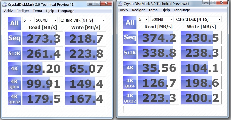Screen dimensions: 231x120
Task: Open the Arkiv menu in the left window
Action: pos(8,11)
